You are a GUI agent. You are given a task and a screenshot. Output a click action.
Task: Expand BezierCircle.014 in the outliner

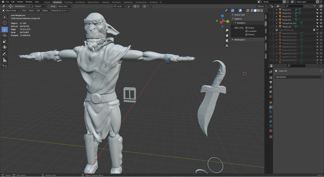click(x=276, y=37)
